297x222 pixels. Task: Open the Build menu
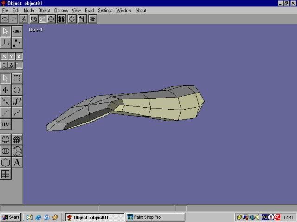(x=89, y=10)
